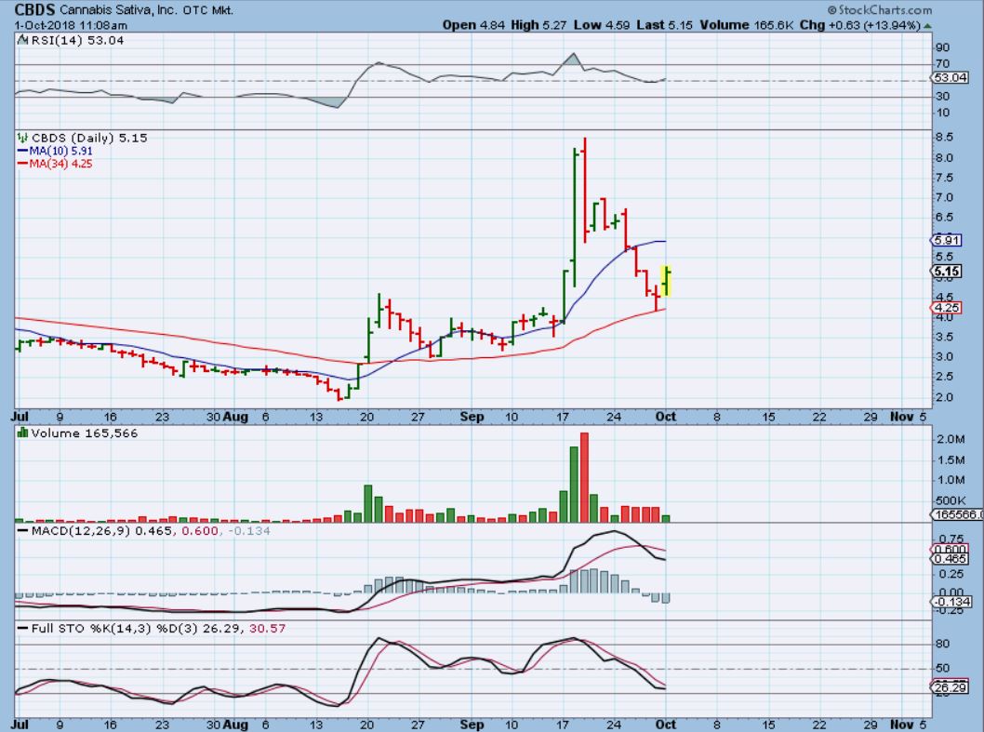984x732 pixels.
Task: Click 'Sep' on the price panel date axis
Action: click(472, 417)
